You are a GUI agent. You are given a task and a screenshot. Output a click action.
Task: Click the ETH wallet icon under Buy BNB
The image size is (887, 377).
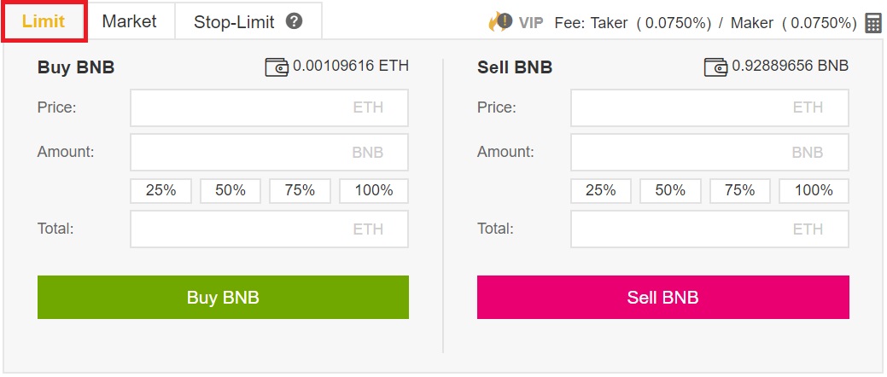click(277, 67)
